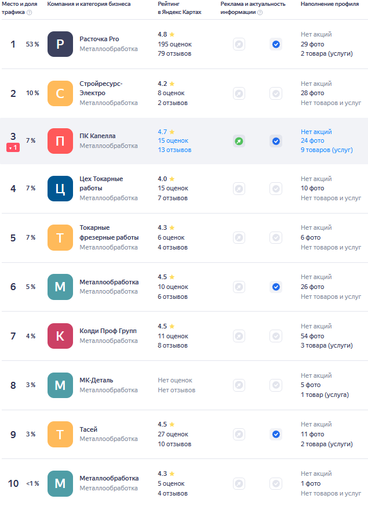Click the advertising icon in the place 6 row
The height and width of the screenshot is (506, 368).
[x=239, y=287]
